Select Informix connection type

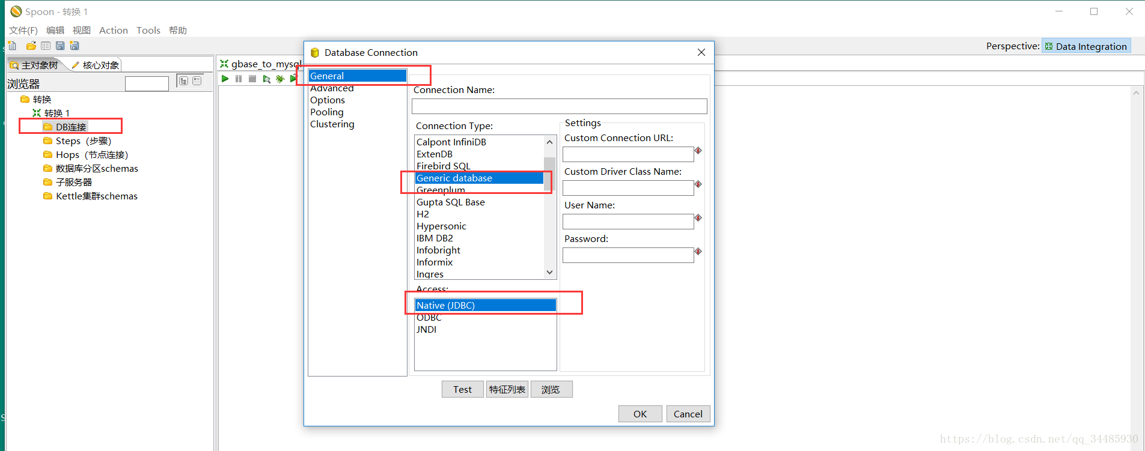click(x=435, y=262)
